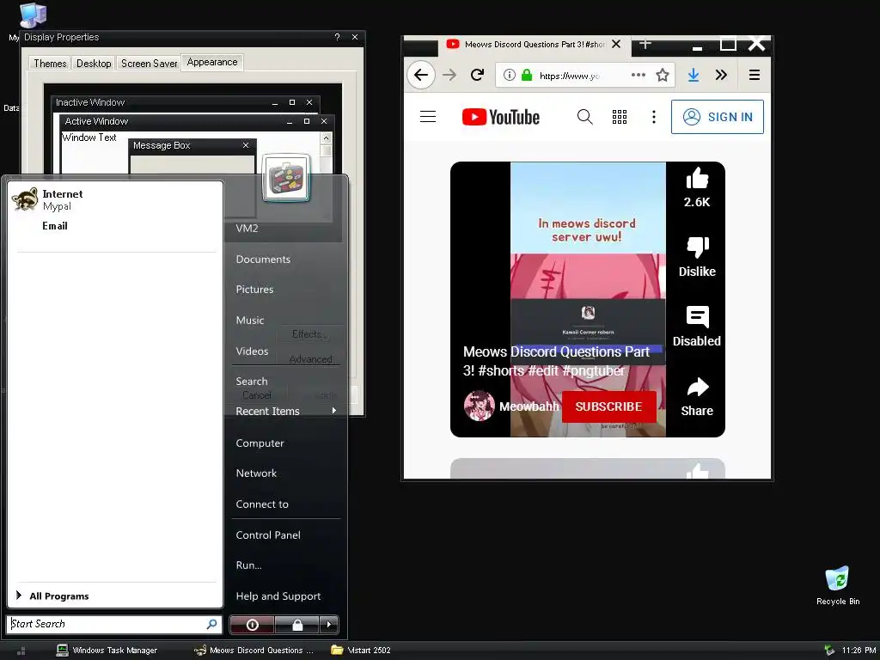This screenshot has width=880, height=660.
Task: Reload the YouTube page
Action: point(477,76)
